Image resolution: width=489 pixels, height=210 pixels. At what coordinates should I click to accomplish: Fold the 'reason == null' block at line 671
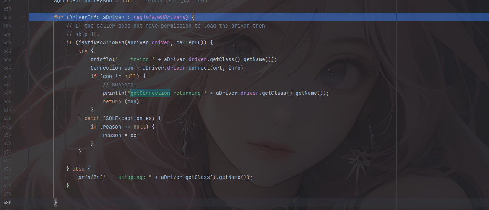tap(24, 127)
